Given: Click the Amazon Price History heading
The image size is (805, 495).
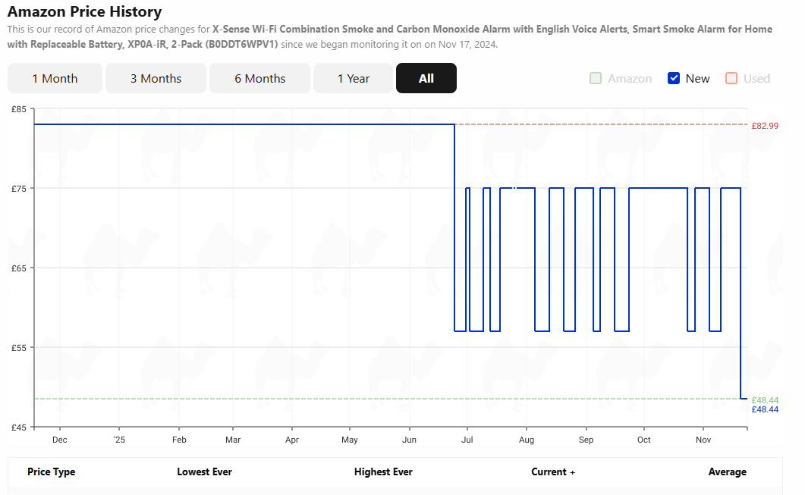Looking at the screenshot, I should pyautogui.click(x=85, y=11).
